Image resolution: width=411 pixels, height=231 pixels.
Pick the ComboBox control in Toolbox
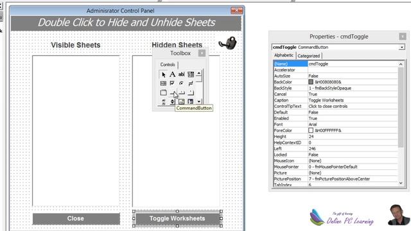pyautogui.click(x=191, y=74)
